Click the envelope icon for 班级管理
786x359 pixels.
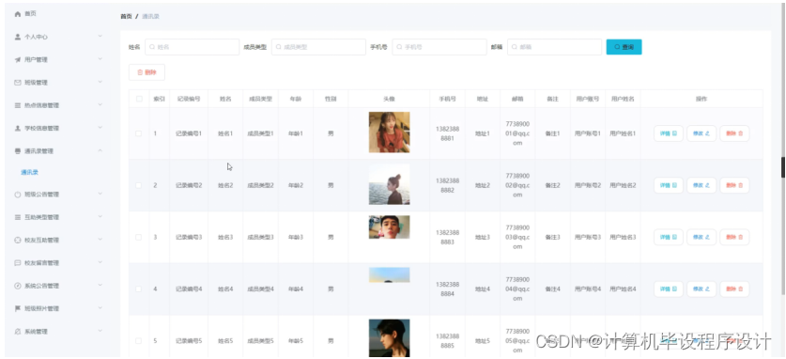(18, 82)
